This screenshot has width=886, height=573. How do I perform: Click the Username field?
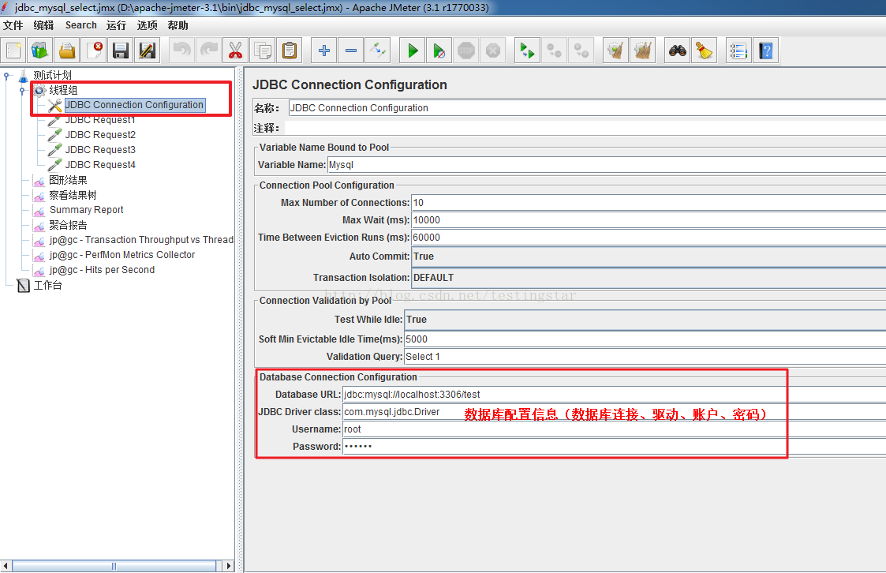point(615,429)
